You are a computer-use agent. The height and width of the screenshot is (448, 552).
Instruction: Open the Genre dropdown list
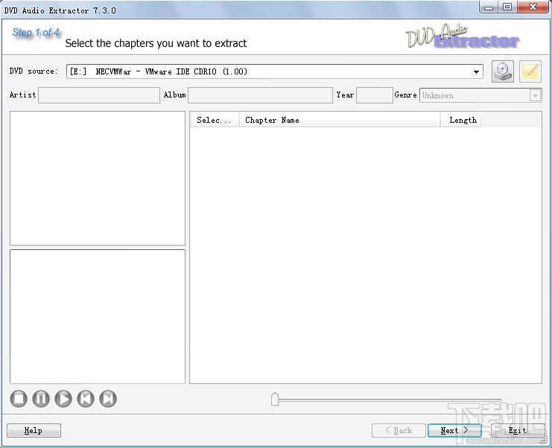[535, 95]
